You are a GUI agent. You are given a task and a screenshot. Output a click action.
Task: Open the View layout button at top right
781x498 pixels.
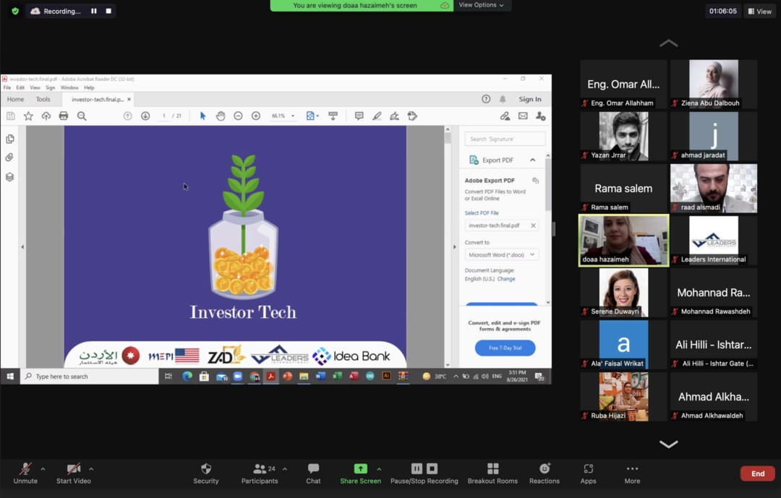click(759, 11)
